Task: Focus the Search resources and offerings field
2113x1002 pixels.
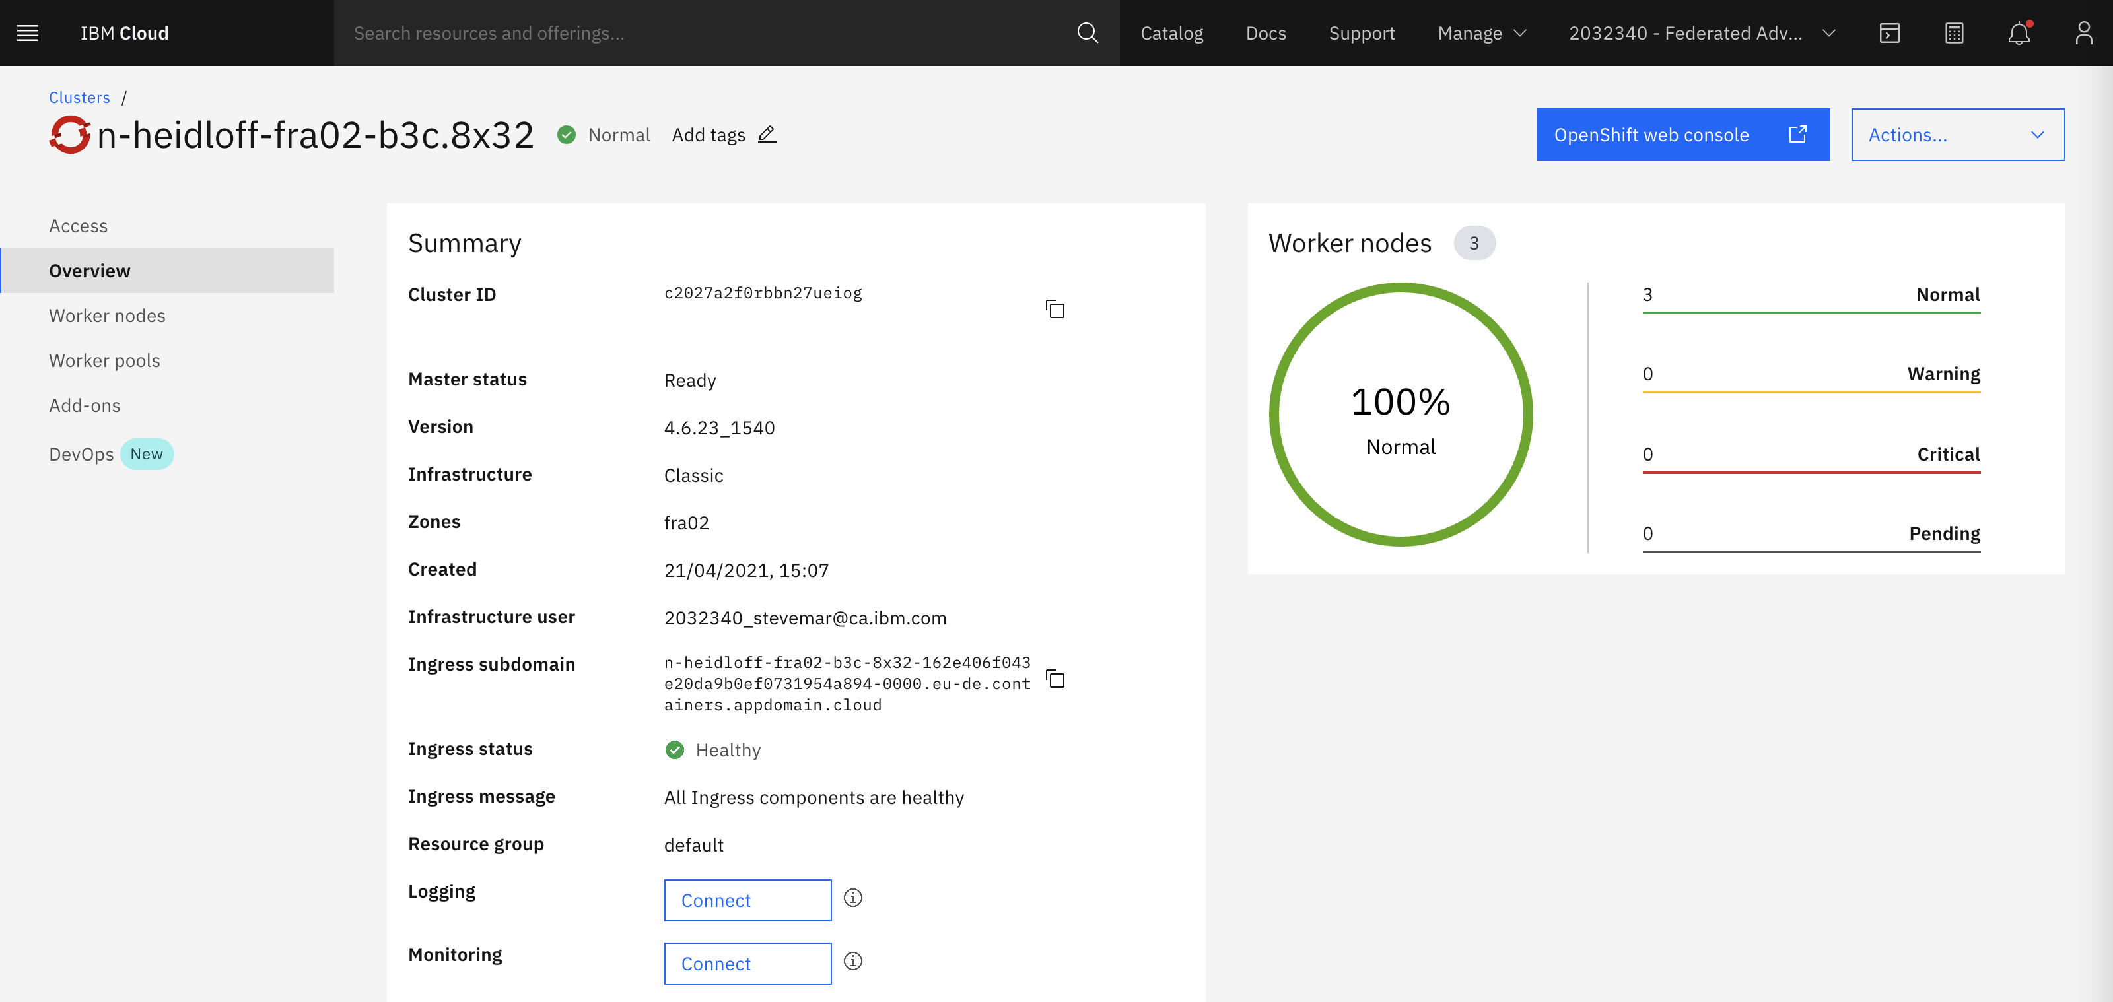Action: point(705,33)
